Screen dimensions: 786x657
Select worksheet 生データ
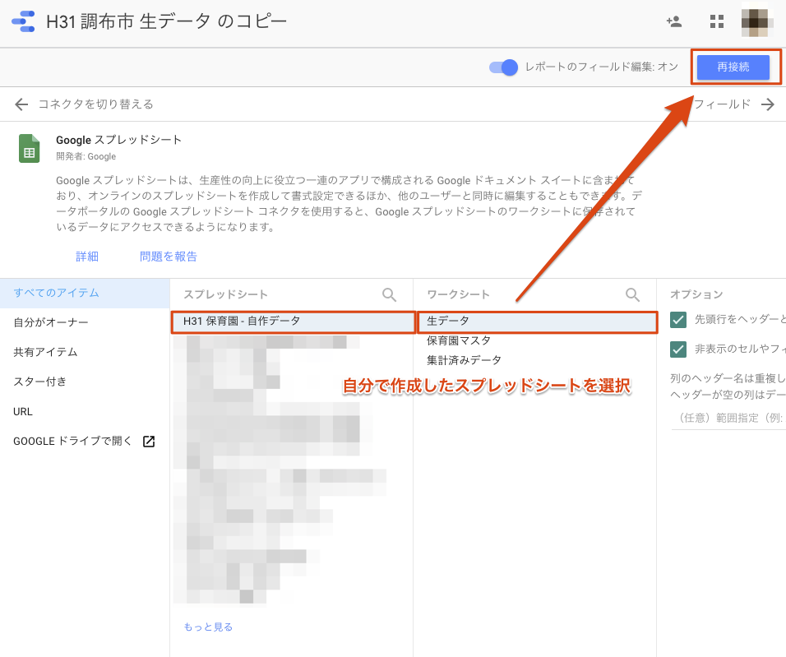(x=537, y=322)
